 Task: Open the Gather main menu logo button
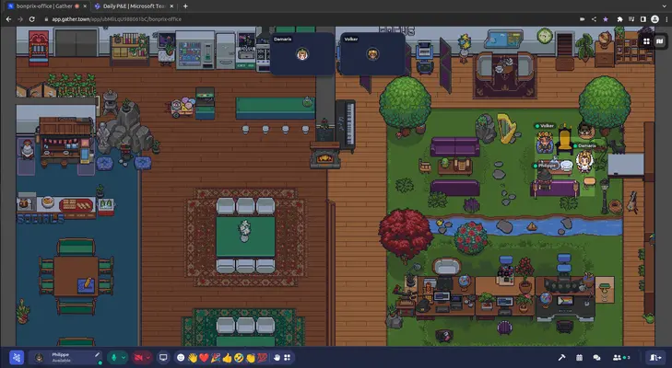[x=17, y=357]
